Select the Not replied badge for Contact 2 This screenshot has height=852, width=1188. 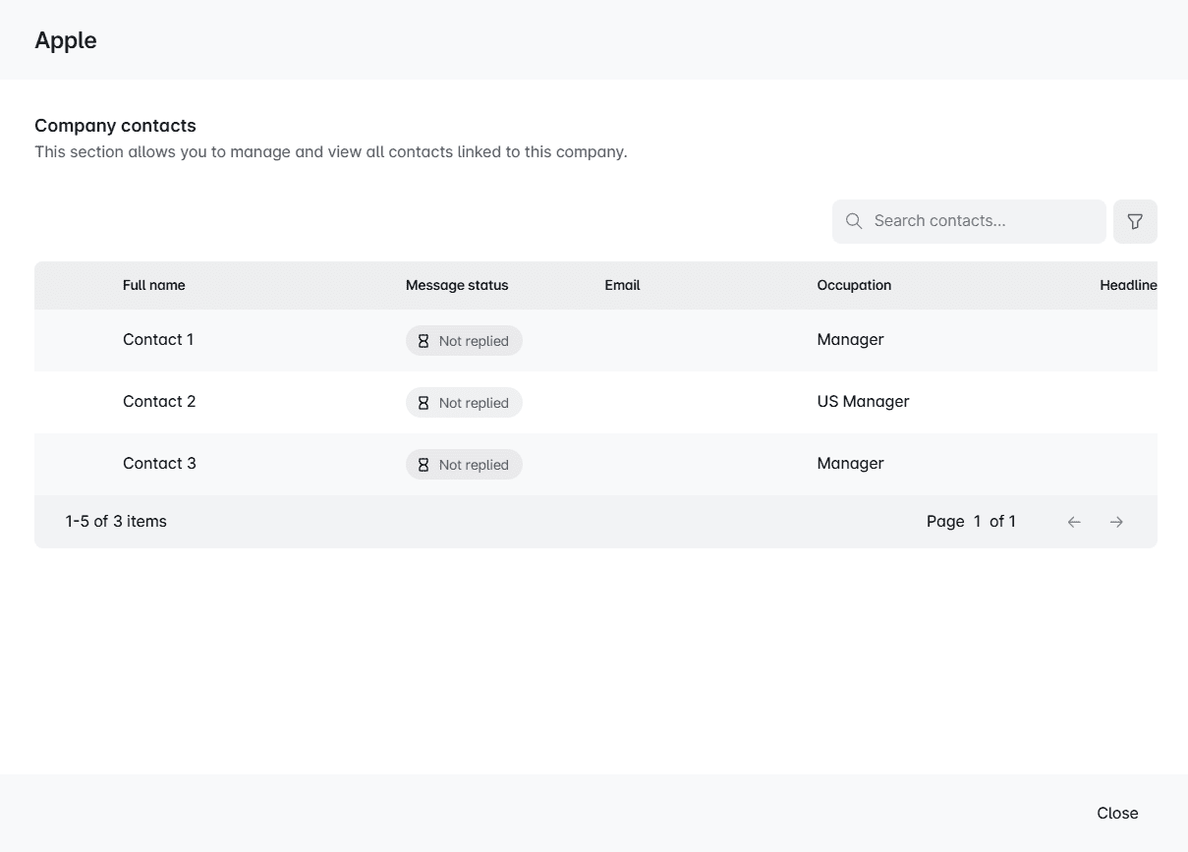point(464,402)
